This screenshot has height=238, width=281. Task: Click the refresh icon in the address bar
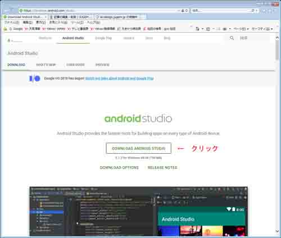coord(187,11)
